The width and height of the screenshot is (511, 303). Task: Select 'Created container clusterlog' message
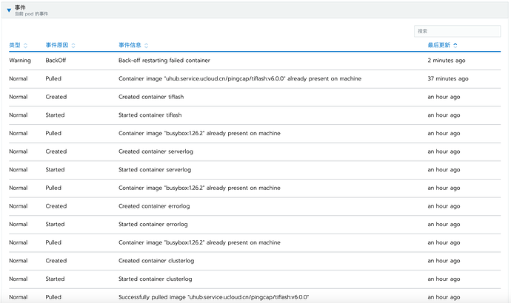click(156, 261)
